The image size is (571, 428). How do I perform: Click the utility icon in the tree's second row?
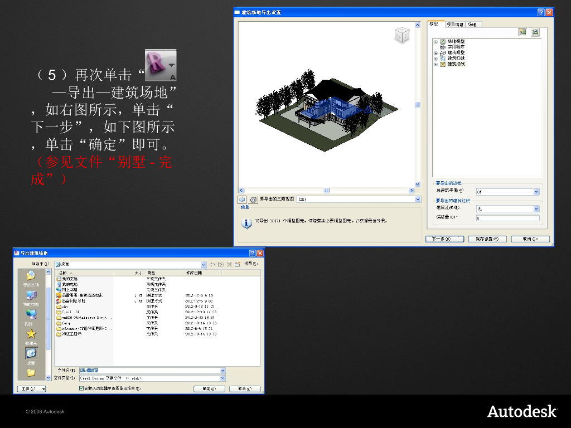[443, 47]
